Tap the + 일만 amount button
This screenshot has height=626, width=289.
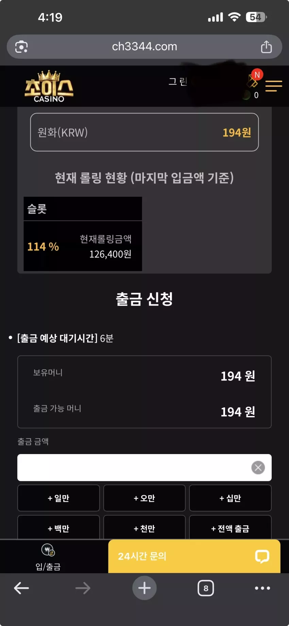[58, 498]
